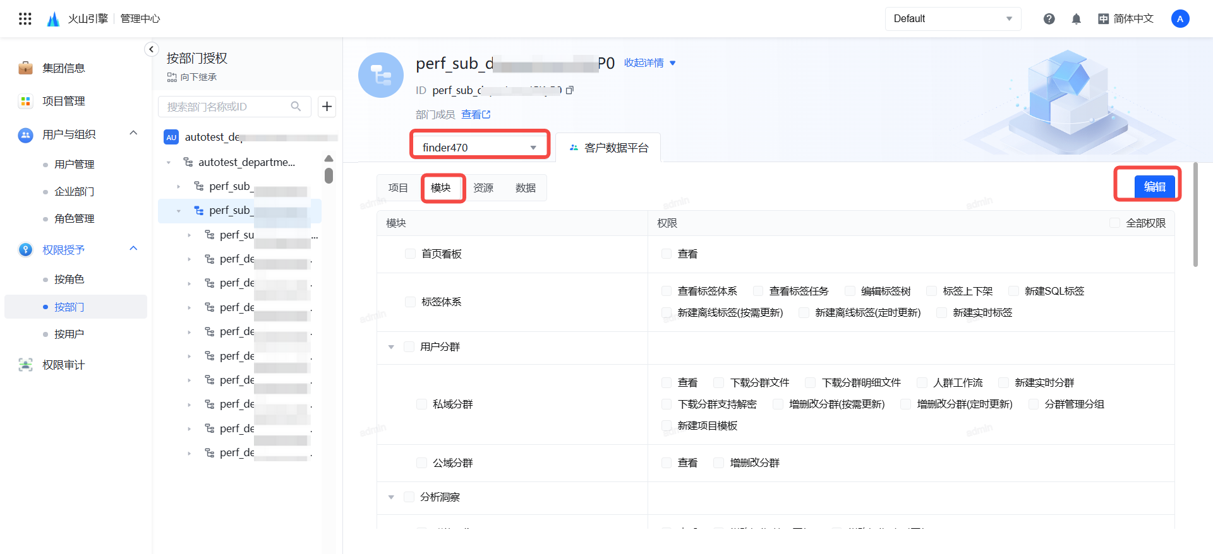This screenshot has height=554, width=1213.
Task: Select the 客户数据平台 tab
Action: point(608,148)
